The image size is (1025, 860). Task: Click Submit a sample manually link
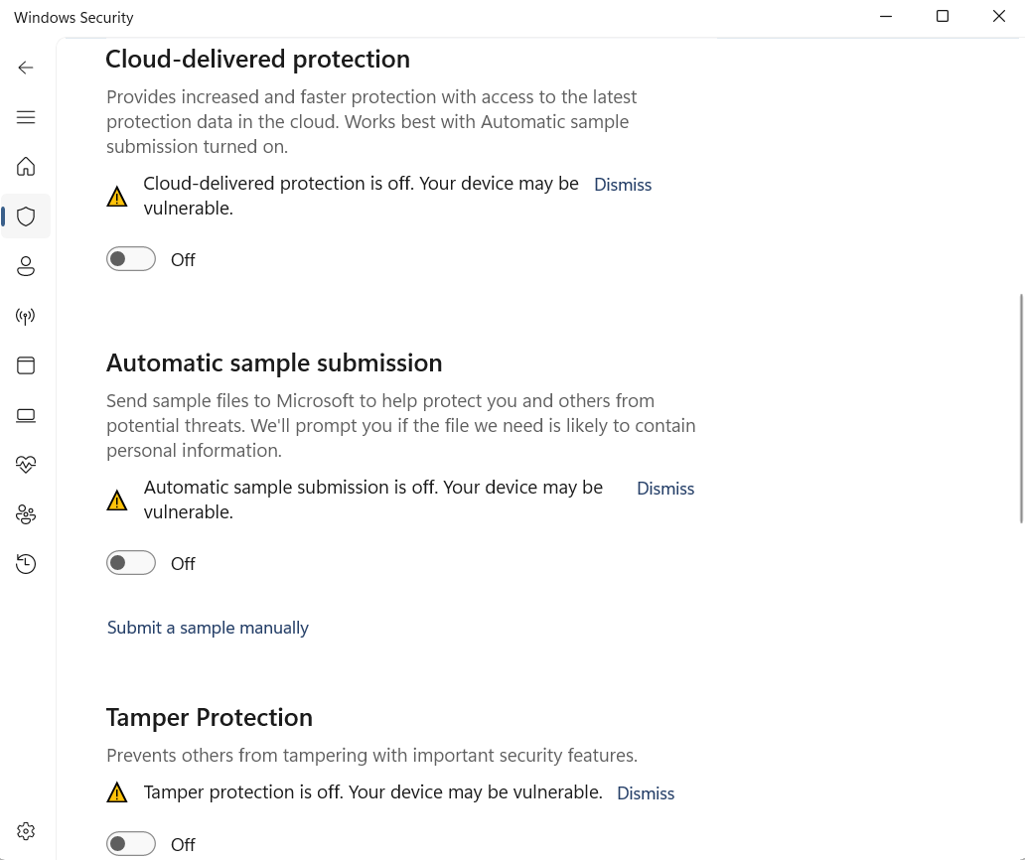[x=208, y=628]
